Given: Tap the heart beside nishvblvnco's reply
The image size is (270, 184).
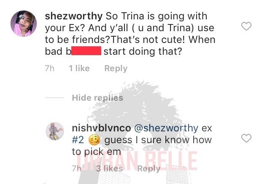Looking at the screenshot, I should (246, 138).
